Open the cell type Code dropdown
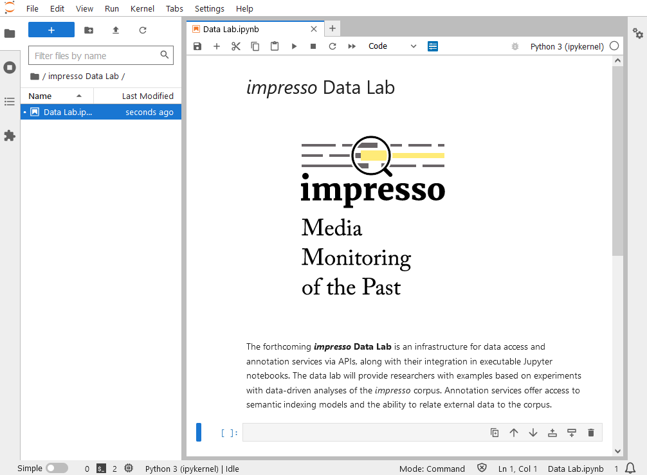The width and height of the screenshot is (647, 475). 392,46
